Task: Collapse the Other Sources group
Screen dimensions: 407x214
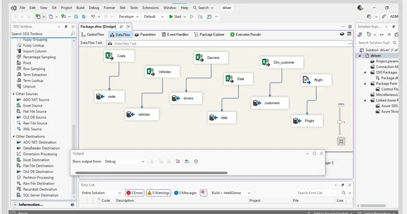Action: coord(14,94)
